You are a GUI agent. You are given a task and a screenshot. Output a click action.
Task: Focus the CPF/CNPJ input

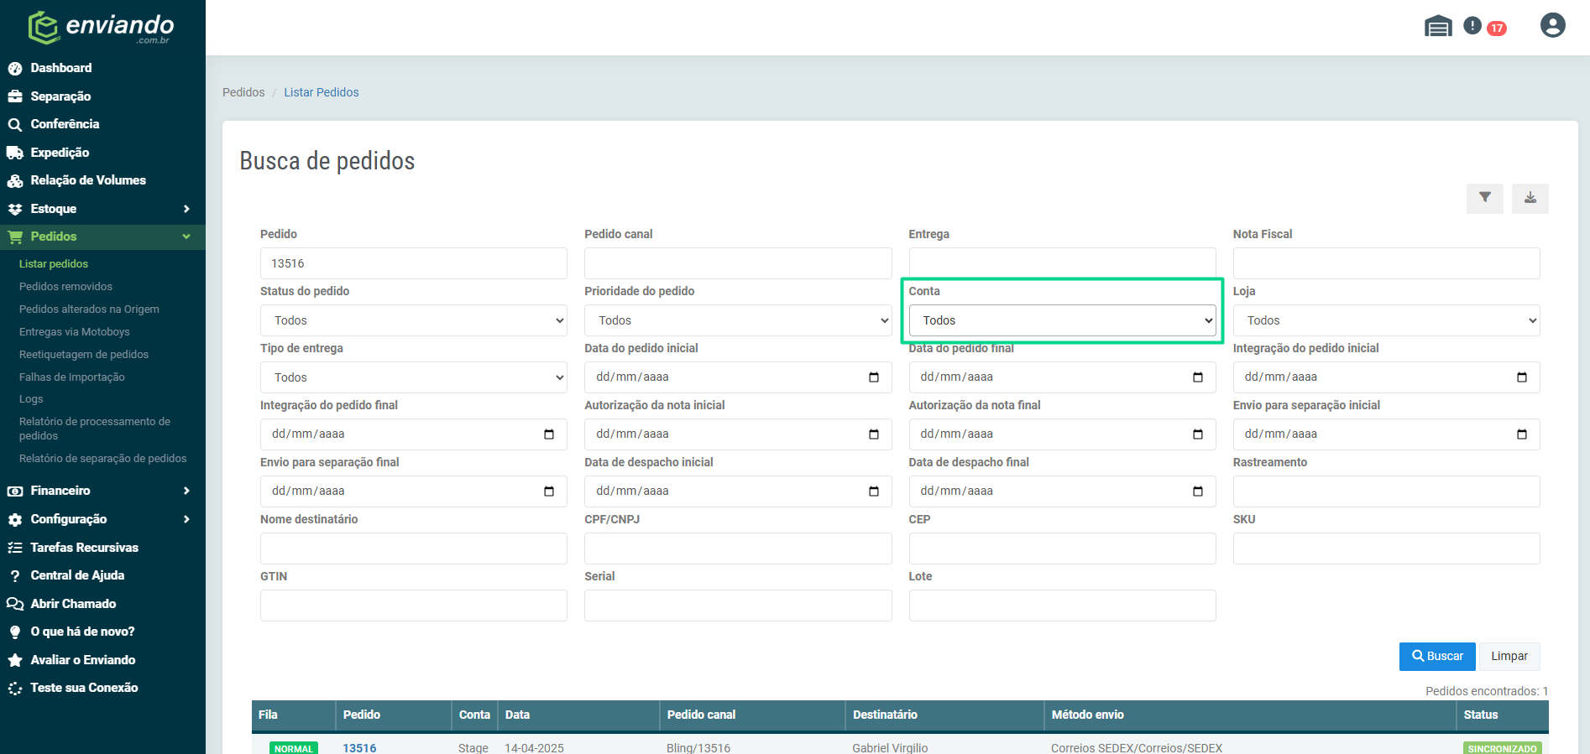[x=738, y=549]
